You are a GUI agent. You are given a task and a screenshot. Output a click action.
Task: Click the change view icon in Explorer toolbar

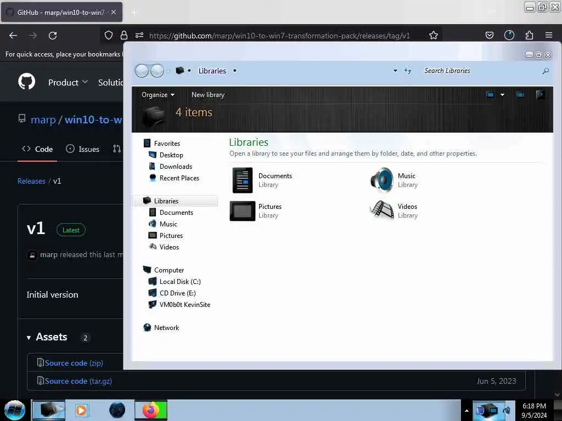[490, 95]
